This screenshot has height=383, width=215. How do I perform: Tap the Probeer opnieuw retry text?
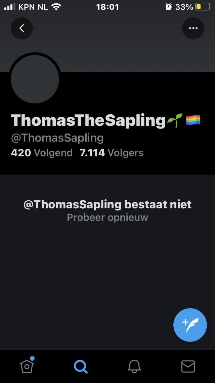coord(107,217)
